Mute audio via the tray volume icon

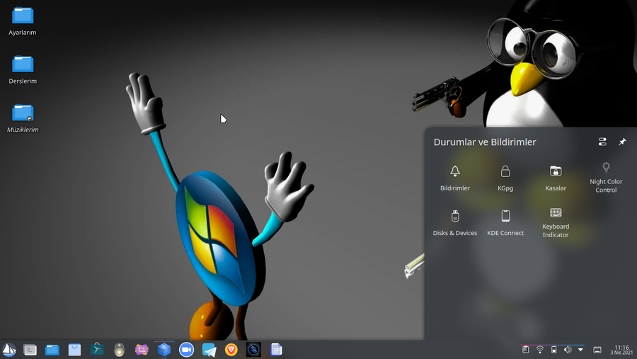(567, 350)
